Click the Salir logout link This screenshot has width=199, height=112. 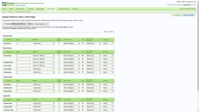[195, 2]
